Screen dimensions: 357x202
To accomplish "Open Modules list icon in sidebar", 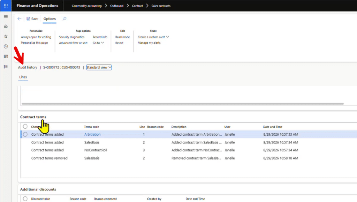I will click(x=6, y=67).
